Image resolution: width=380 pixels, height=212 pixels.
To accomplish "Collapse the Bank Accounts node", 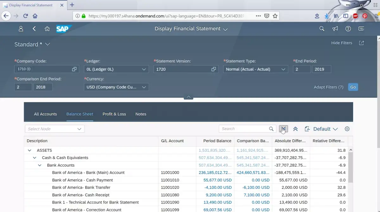I will (40, 165).
